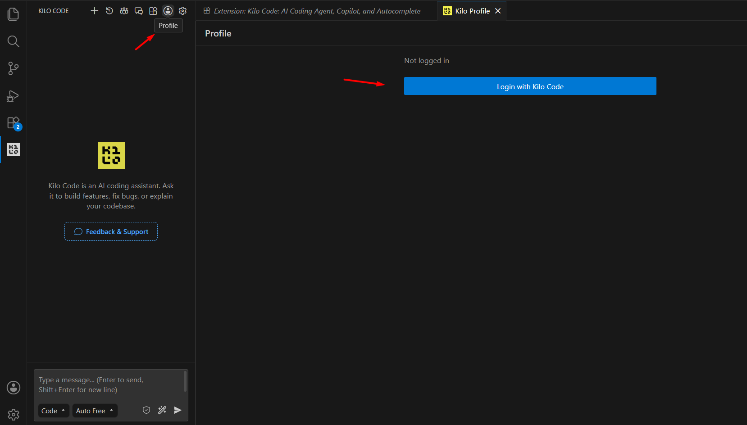Click the Profile icon in Kilo Code header

tap(168, 11)
